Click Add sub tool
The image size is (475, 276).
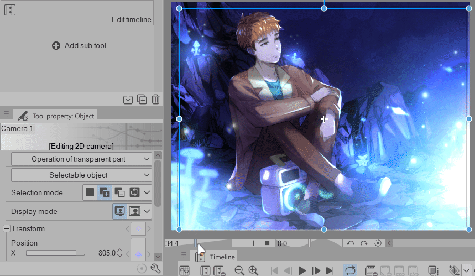point(79,45)
